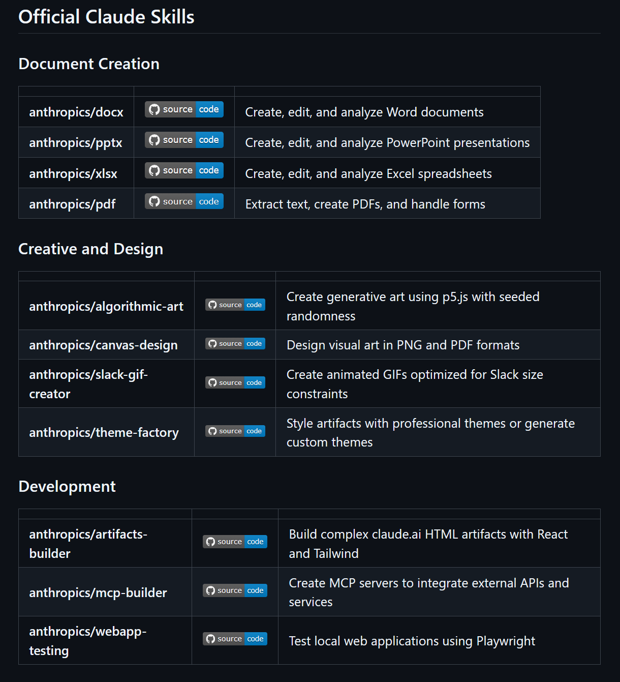
Task: Open the canvas-design source code badge
Action: coord(235,344)
